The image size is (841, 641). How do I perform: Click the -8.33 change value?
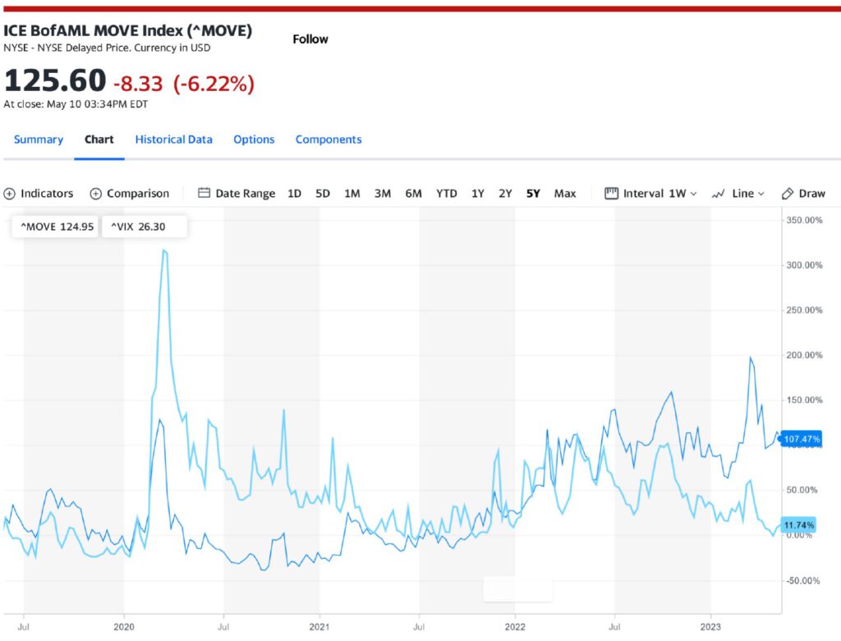point(138,84)
